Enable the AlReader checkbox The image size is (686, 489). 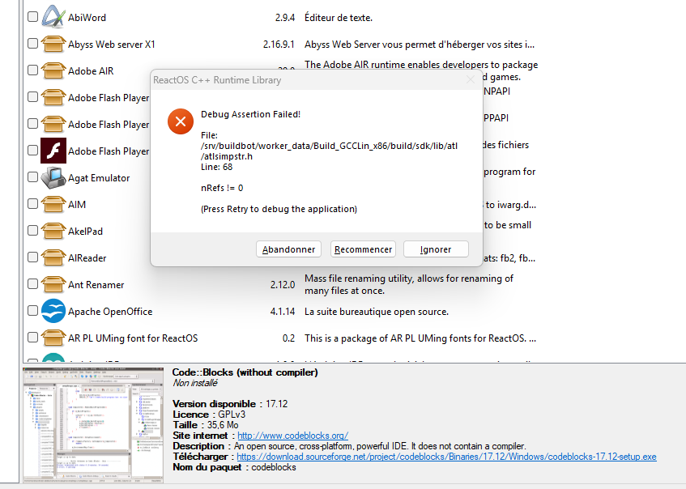point(33,257)
